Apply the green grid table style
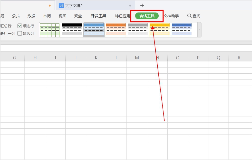Viewport: 252px width, 160px height. coord(50,30)
